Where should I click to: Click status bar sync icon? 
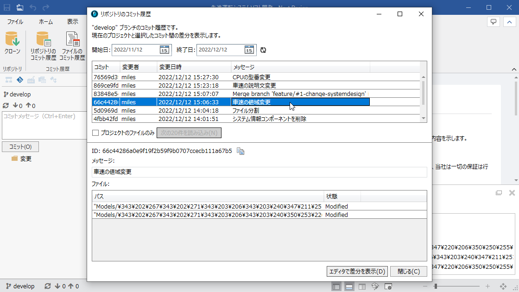click(48, 286)
